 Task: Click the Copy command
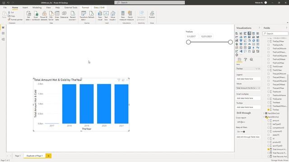coord(11,16)
